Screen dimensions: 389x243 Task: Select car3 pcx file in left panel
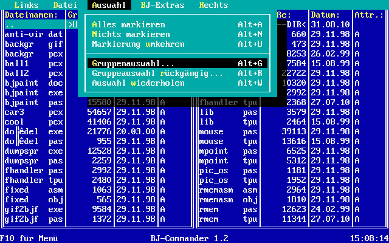coord(33,112)
